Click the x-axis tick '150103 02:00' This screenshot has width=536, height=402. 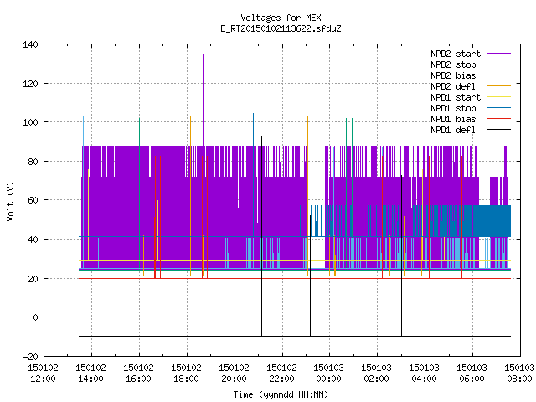(376, 374)
